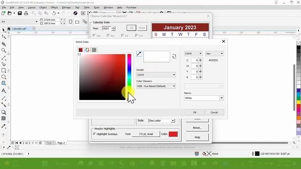Open the Hex format dropdown
This screenshot has width=301, height=169.
214,54
